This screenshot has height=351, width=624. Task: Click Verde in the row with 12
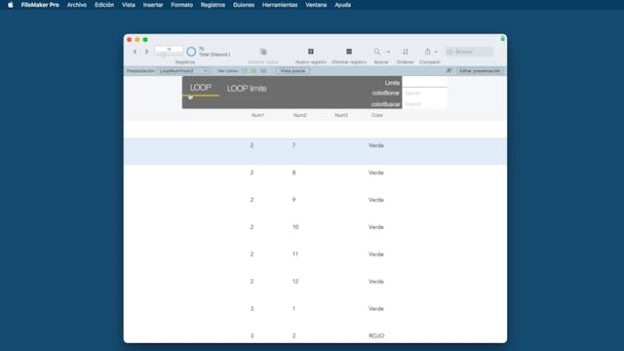pyautogui.click(x=376, y=281)
